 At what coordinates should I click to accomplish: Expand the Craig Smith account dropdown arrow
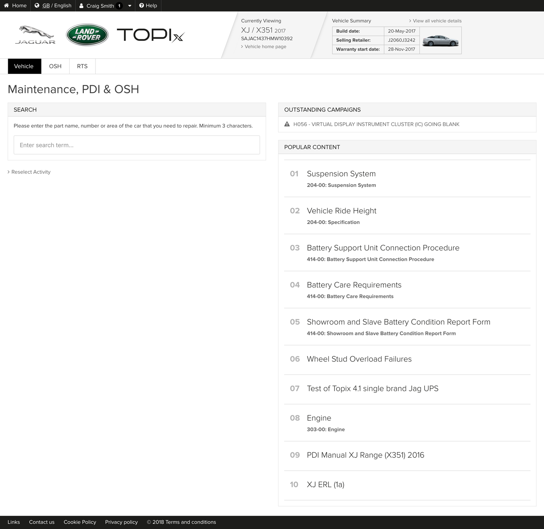tap(130, 6)
